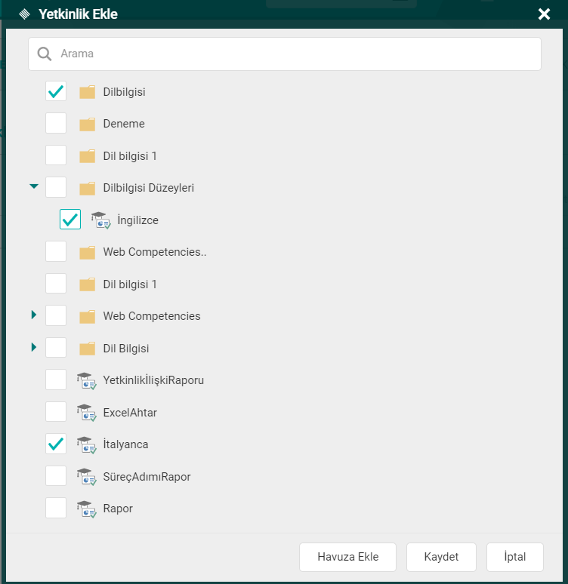Image resolution: width=568 pixels, height=584 pixels.
Task: Select the Web Competencies.. tree item
Action: (155, 252)
